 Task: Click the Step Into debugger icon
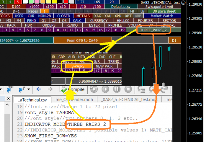tap(141, 90)
